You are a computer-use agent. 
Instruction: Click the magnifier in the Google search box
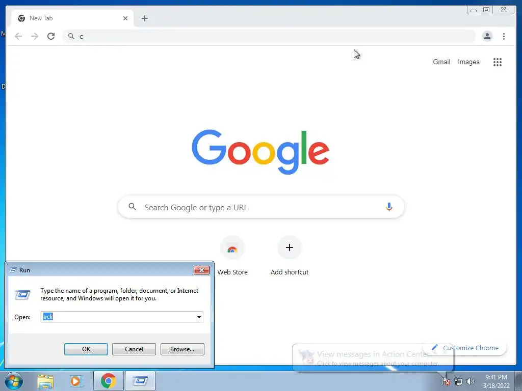point(132,207)
